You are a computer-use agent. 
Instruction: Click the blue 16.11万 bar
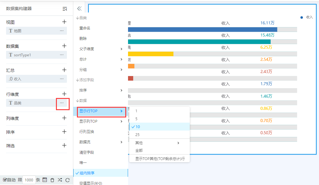coord(203,30)
